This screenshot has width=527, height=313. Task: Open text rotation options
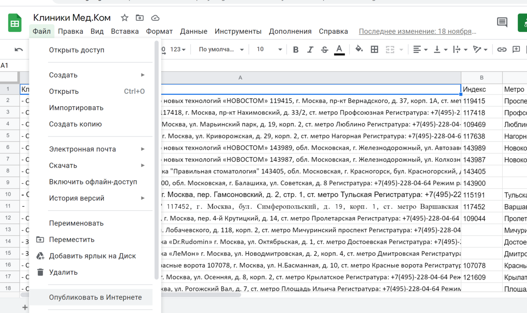pos(480,50)
